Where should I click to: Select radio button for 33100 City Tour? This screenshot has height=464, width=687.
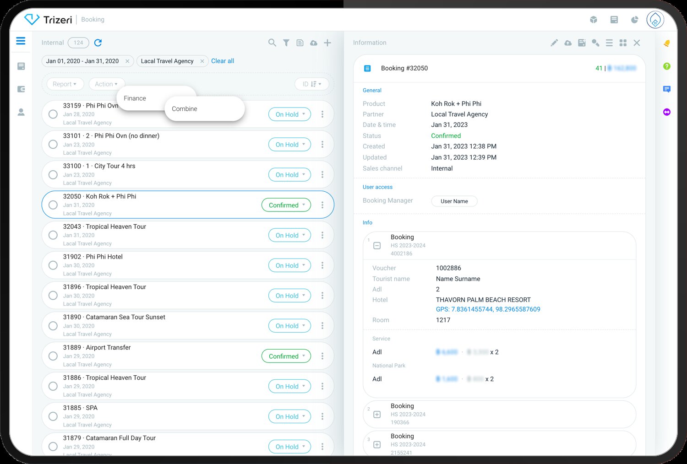tap(53, 175)
